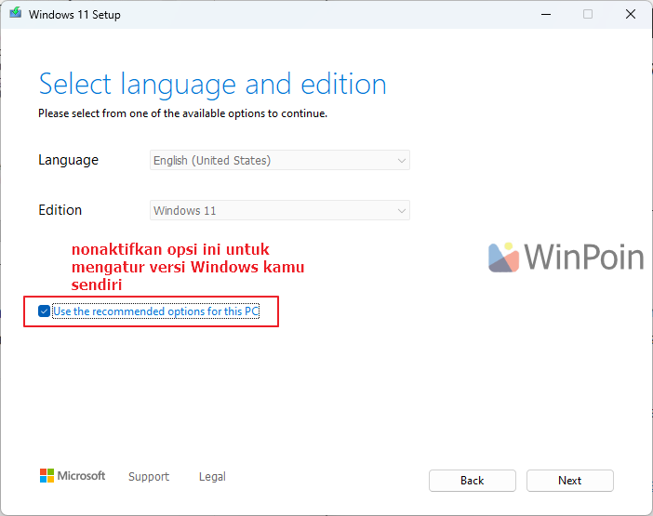Uncheck the recommended options checkbox box
The height and width of the screenshot is (516, 653).
click(x=44, y=311)
